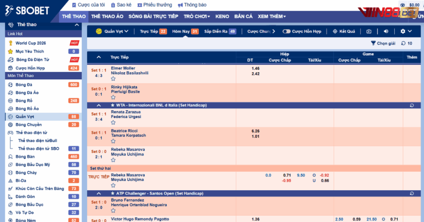This screenshot has height=222, width=424.
Task: Mute sound speaker icon
Action: pyautogui.click(x=386, y=31)
